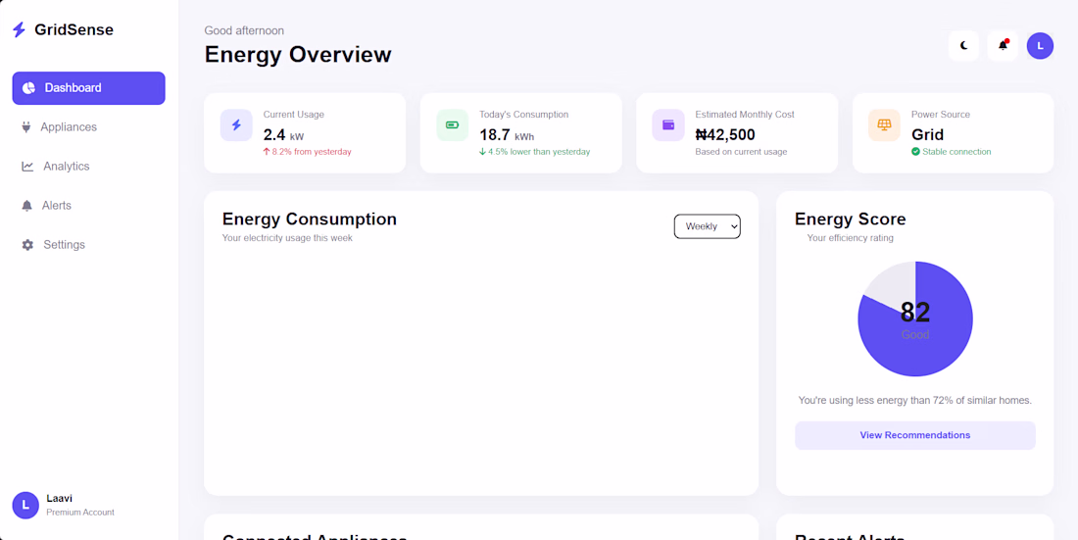Image resolution: width=1078 pixels, height=540 pixels.
Task: Click the Premium Account label
Action: click(x=80, y=513)
